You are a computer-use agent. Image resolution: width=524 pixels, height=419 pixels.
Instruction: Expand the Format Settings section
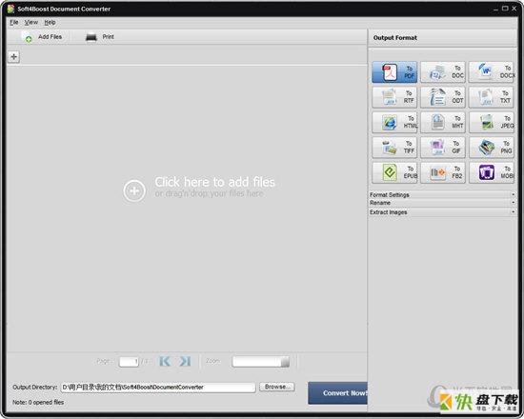[442, 194]
